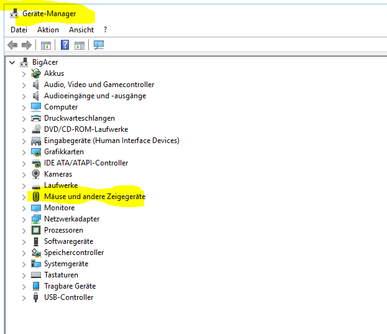Click the DVD/CD-ROM-Laufwerke disc drive icon
This screenshot has width=387, height=334.
coord(36,129)
